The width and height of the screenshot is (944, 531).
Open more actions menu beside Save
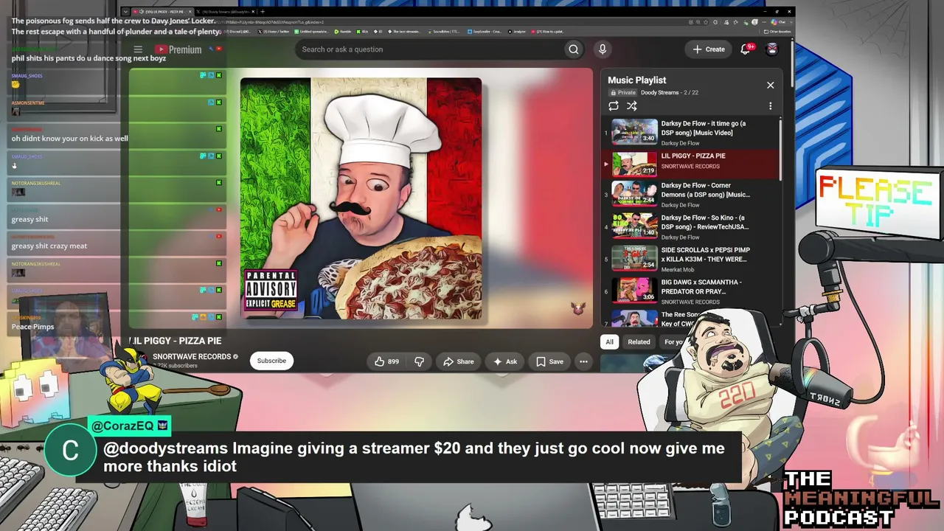(583, 361)
